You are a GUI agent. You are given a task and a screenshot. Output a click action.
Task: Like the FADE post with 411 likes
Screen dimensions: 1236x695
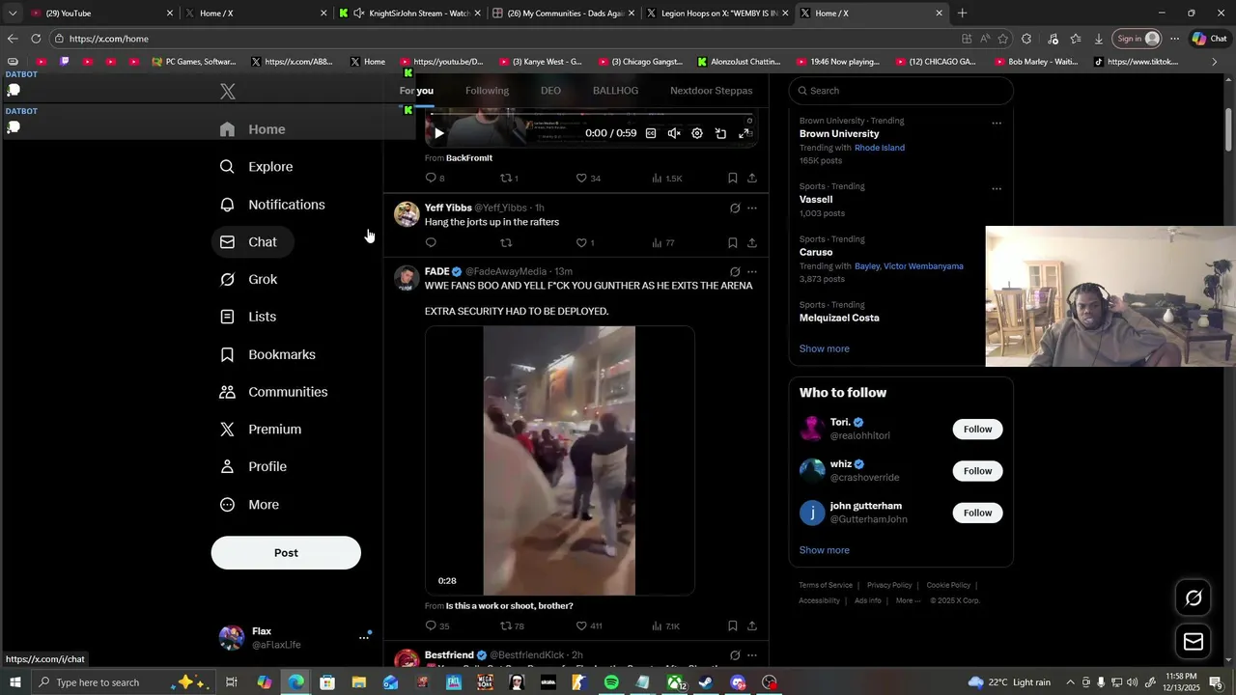point(588,625)
